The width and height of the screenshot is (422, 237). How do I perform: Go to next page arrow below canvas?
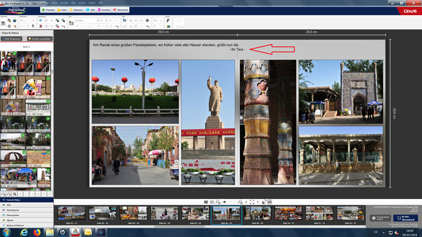[258, 202]
